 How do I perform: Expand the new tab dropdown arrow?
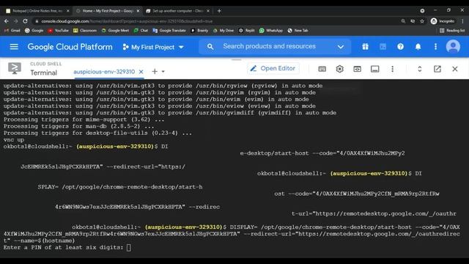[x=163, y=72]
